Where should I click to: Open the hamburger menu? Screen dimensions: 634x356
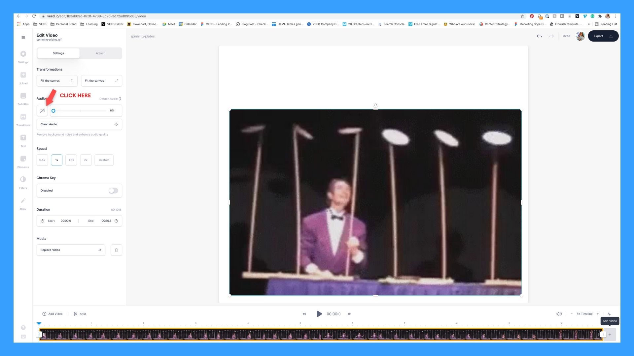point(23,37)
